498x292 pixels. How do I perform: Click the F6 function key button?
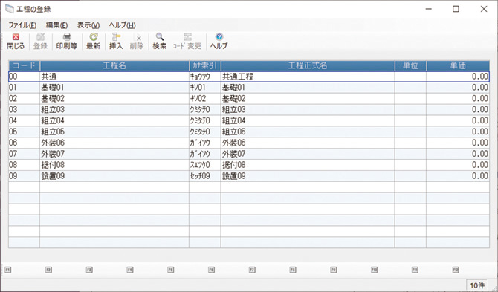click(211, 270)
